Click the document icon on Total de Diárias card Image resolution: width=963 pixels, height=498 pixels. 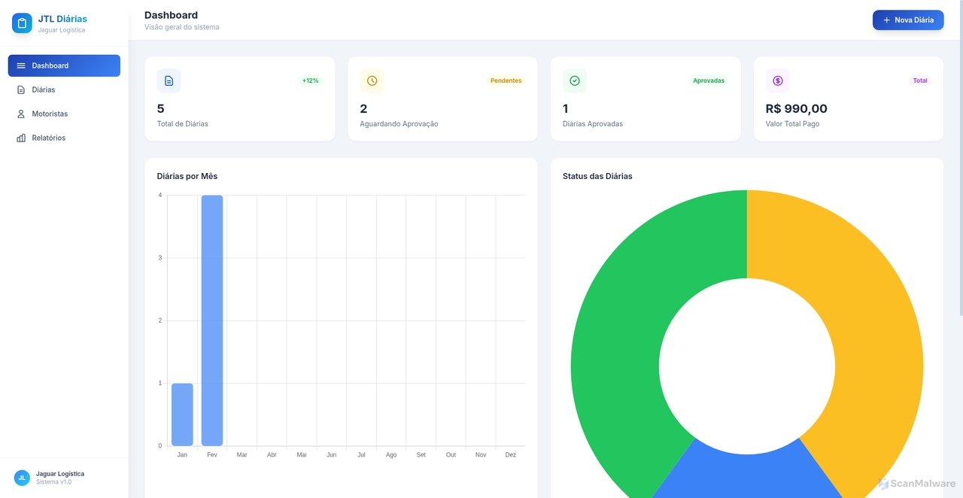tap(169, 80)
